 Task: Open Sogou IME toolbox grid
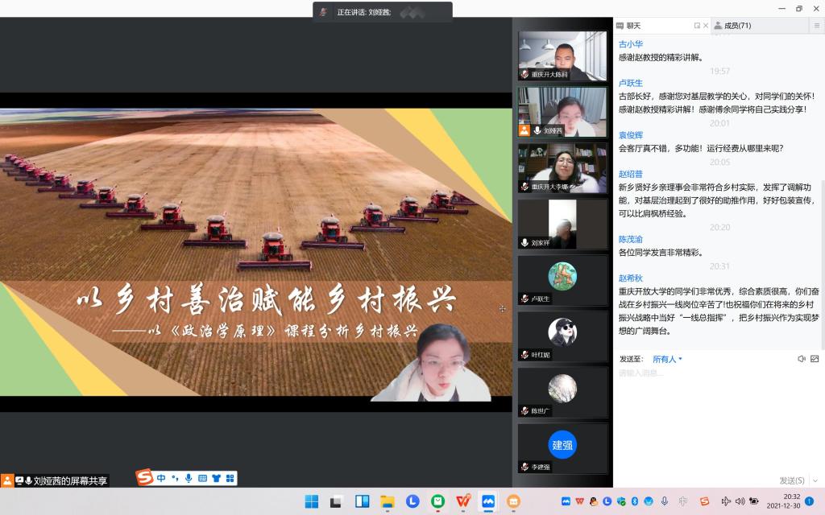(x=230, y=479)
